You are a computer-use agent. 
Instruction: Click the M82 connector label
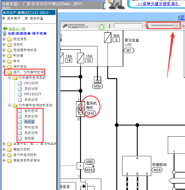click(x=90, y=162)
